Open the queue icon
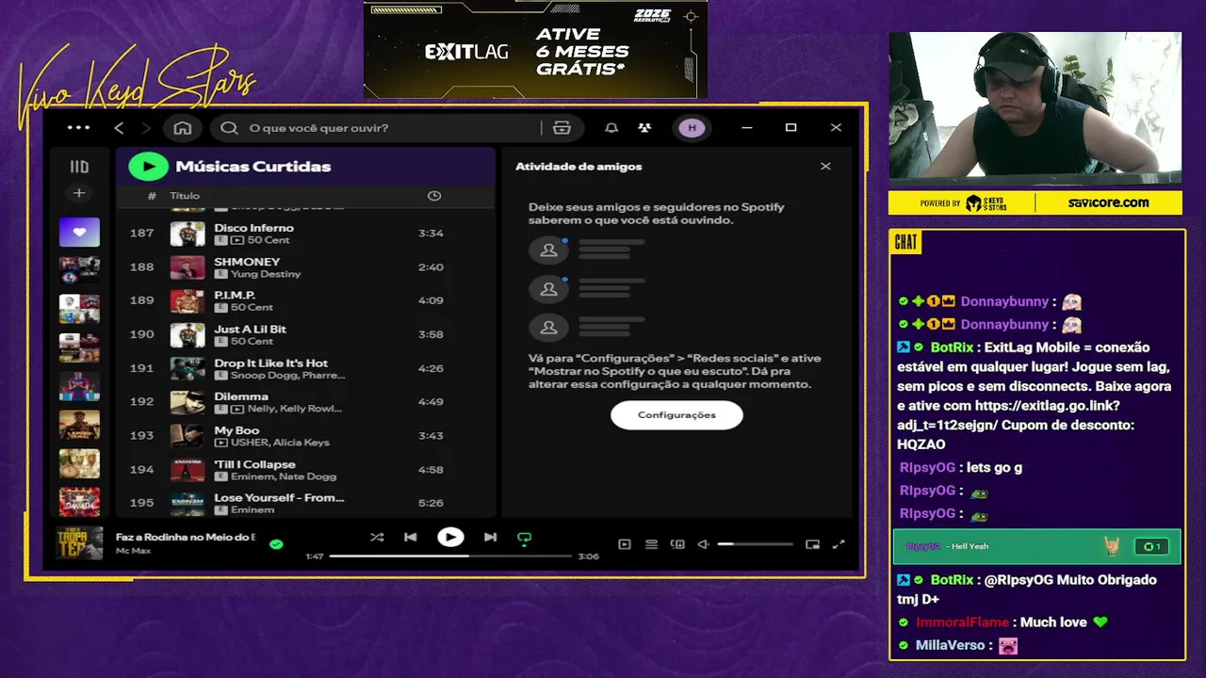This screenshot has width=1206, height=678. [651, 544]
